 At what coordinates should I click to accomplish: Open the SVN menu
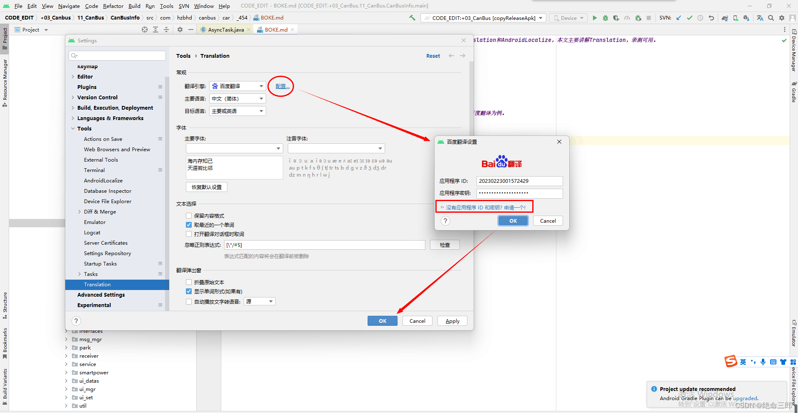point(184,6)
